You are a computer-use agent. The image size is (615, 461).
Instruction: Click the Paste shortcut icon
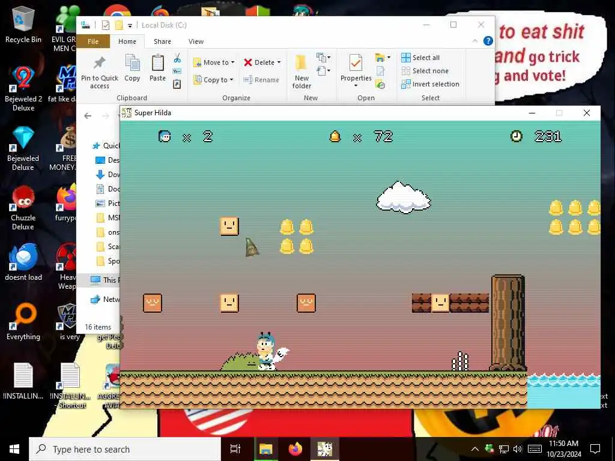tap(177, 84)
